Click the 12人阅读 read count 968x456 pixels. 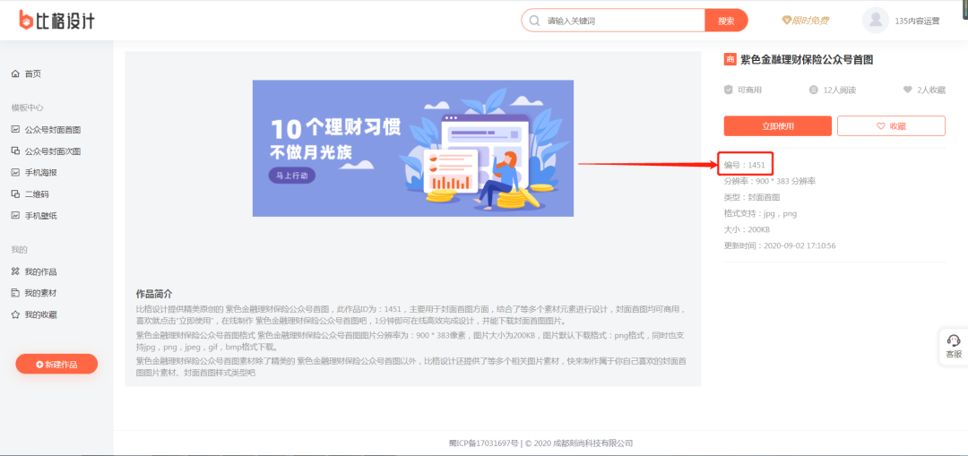point(840,90)
